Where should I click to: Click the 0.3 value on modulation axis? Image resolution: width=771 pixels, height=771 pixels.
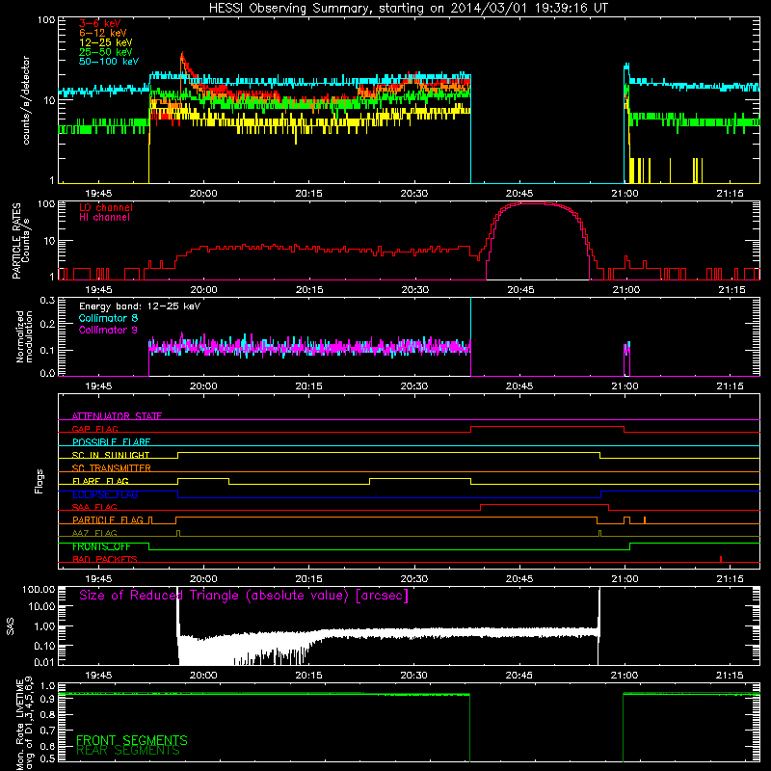pos(47,300)
